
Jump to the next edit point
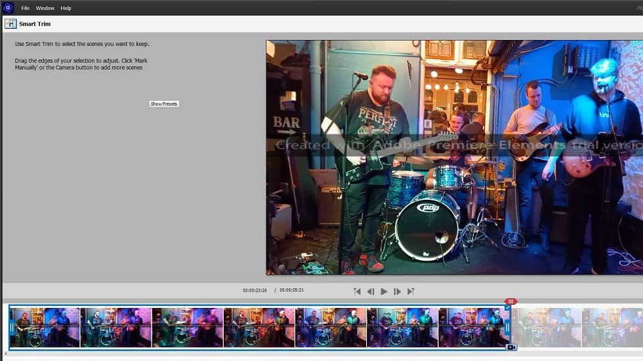411,292
